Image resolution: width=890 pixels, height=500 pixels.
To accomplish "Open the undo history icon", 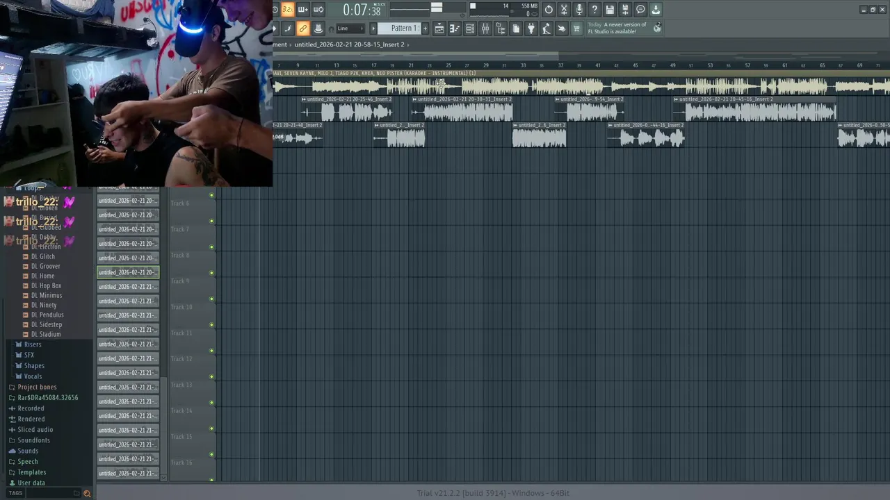I will (549, 10).
